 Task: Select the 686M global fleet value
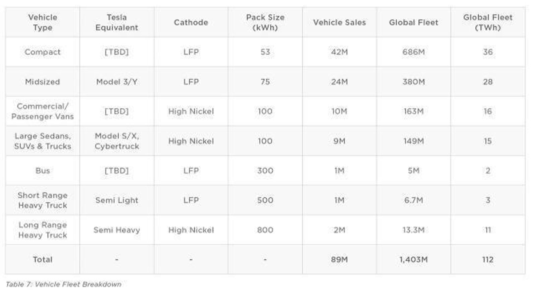click(x=413, y=52)
